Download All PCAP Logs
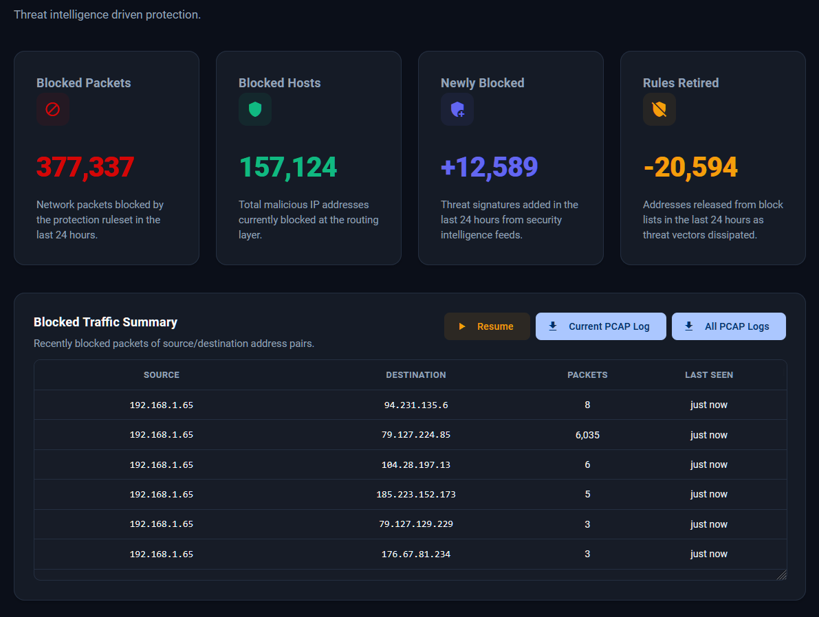This screenshot has width=819, height=617. point(729,326)
